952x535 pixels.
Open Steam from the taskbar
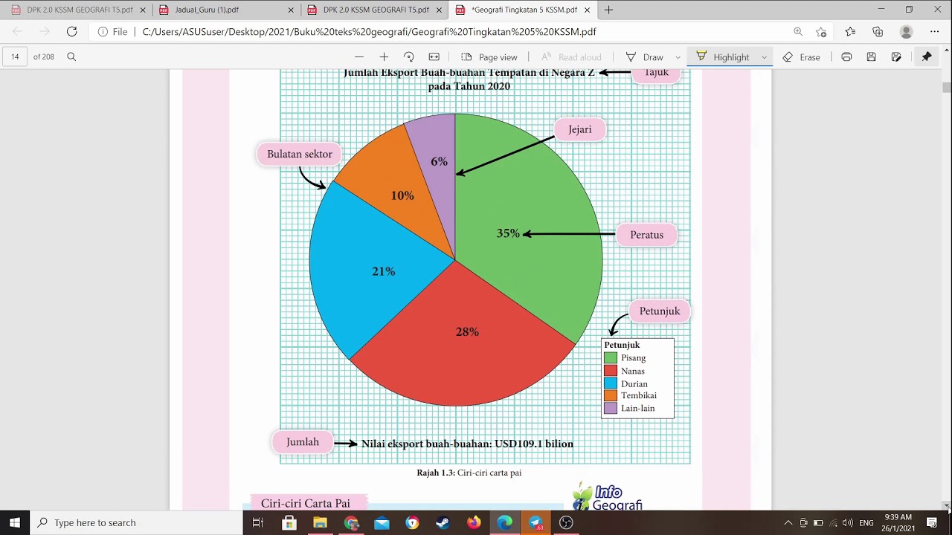(443, 522)
